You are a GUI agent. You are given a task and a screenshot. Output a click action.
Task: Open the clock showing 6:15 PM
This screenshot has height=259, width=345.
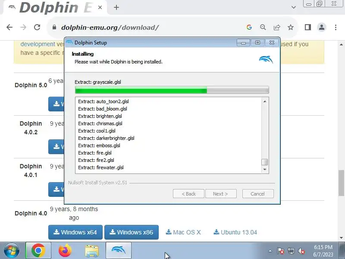[323, 251]
